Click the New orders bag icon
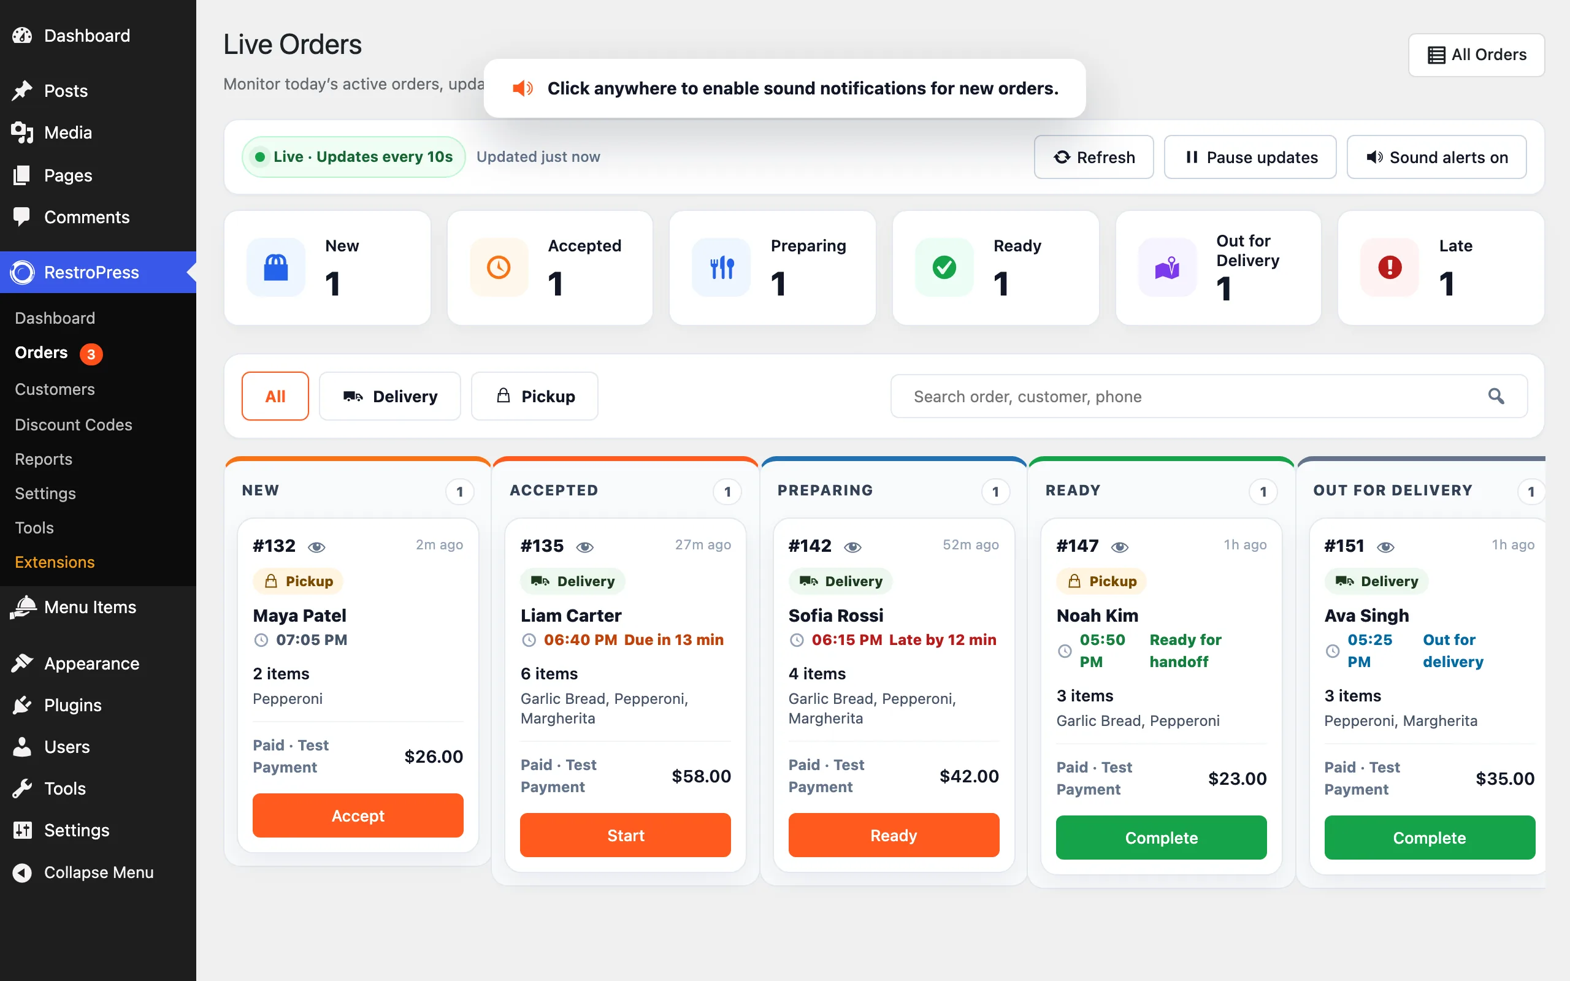1570x981 pixels. click(x=276, y=267)
